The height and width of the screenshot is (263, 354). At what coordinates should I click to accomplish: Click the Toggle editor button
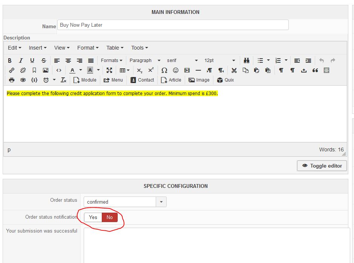(x=322, y=166)
